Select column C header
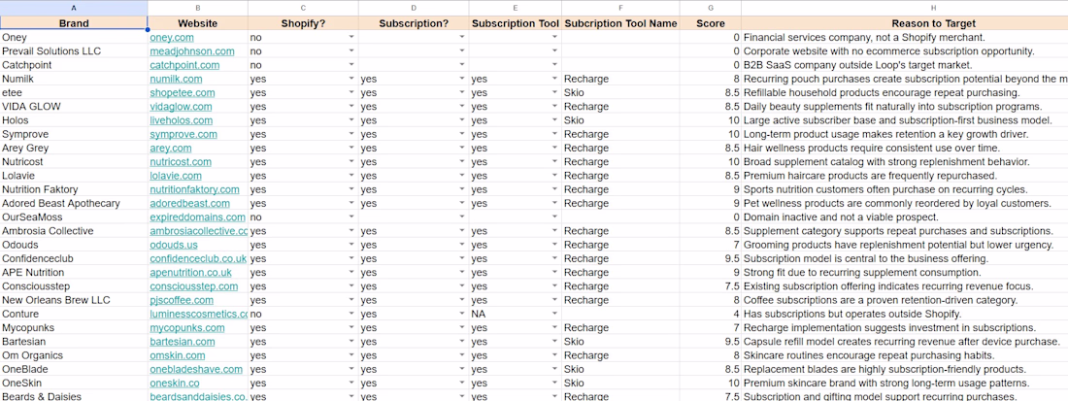The image size is (1068, 401). click(x=303, y=8)
